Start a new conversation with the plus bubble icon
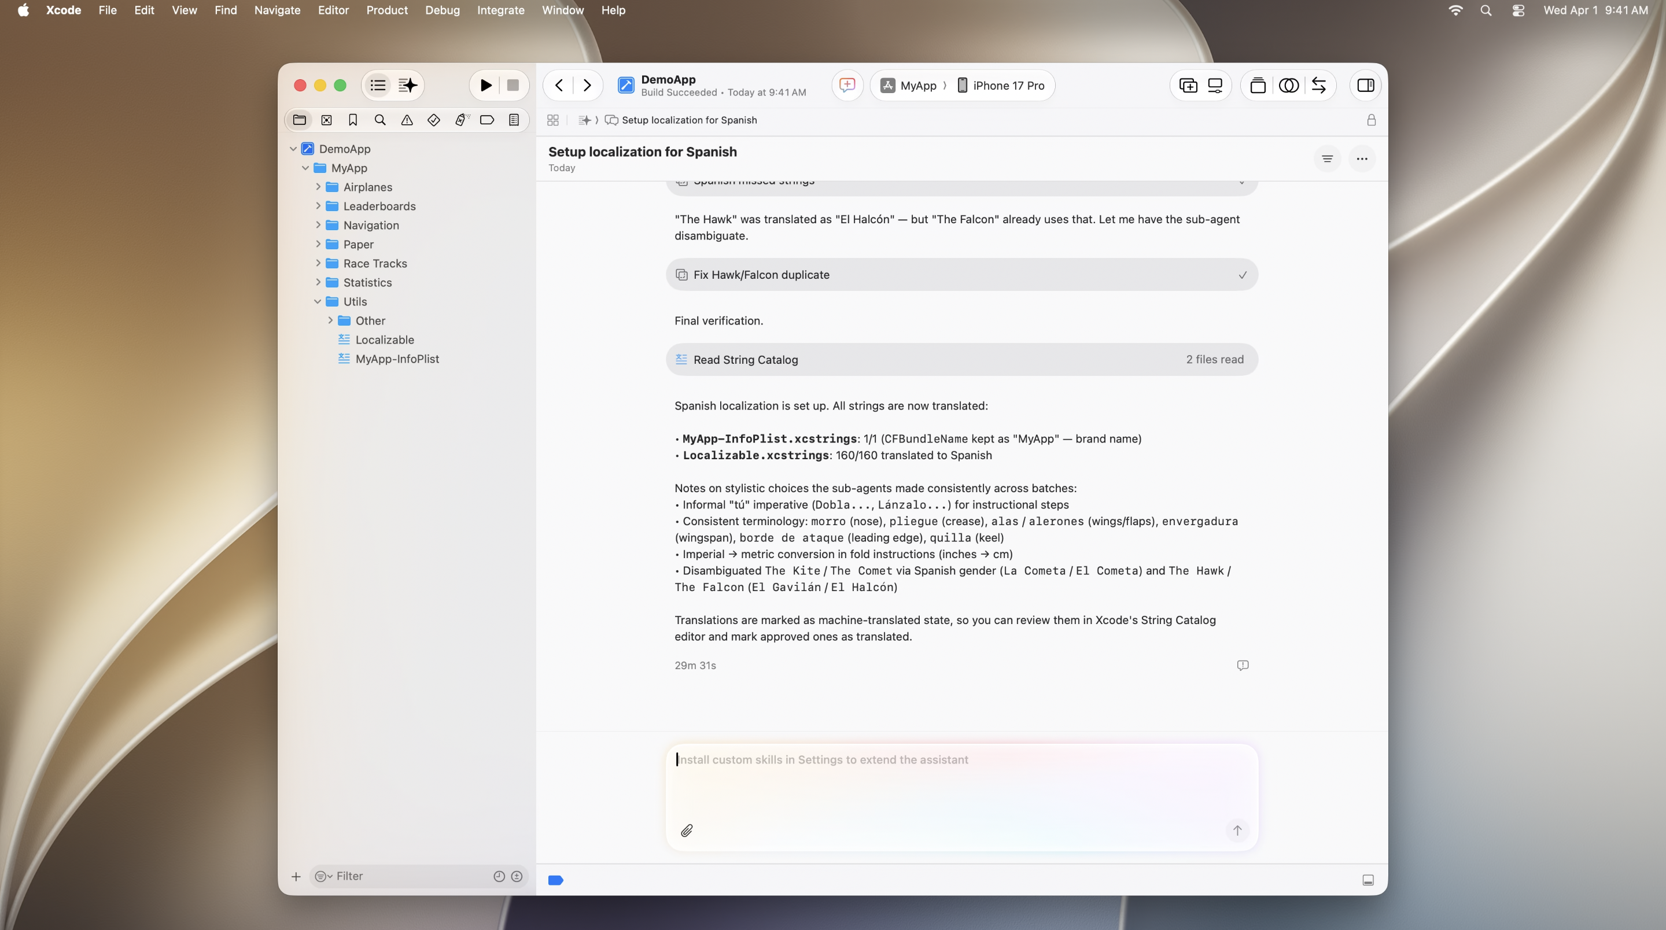Image resolution: width=1666 pixels, height=930 pixels. coord(847,86)
